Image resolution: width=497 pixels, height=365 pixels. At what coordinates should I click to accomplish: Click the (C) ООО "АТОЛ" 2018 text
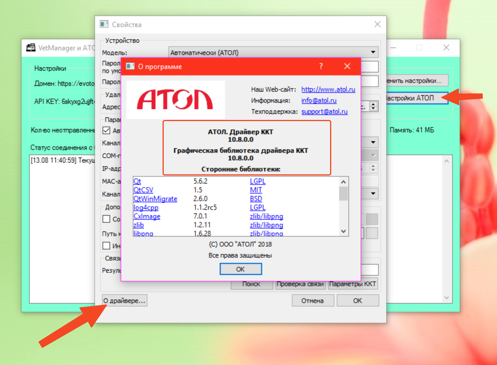(x=240, y=244)
